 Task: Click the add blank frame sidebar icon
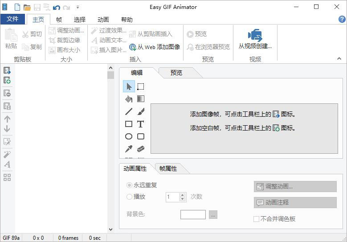tap(7, 80)
